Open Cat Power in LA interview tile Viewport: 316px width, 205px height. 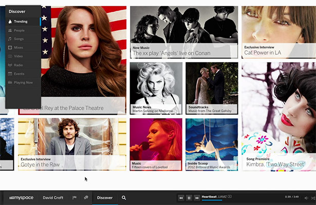click(278, 32)
